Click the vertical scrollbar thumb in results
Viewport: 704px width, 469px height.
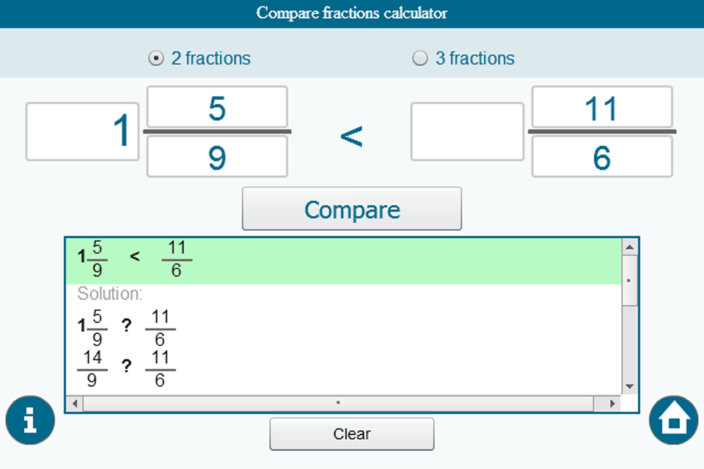(x=629, y=281)
